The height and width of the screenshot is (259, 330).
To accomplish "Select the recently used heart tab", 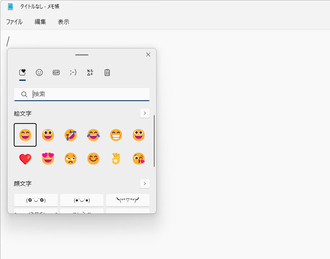I will (22, 73).
